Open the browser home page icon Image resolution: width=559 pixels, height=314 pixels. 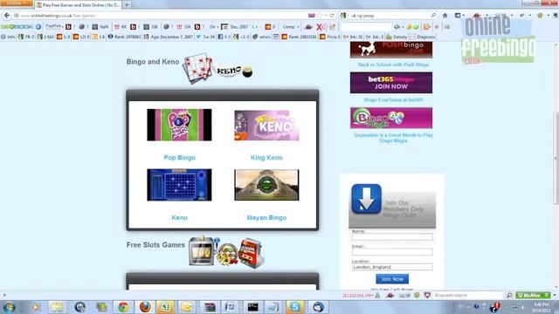click(x=445, y=16)
